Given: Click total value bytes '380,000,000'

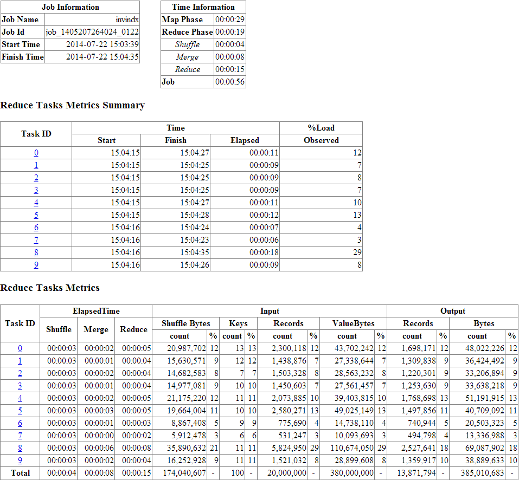Looking at the screenshot, I should click(x=352, y=473).
